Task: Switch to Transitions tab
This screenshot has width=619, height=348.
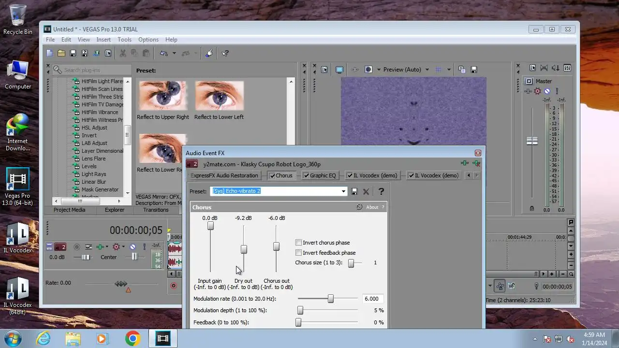Action: coord(156,210)
